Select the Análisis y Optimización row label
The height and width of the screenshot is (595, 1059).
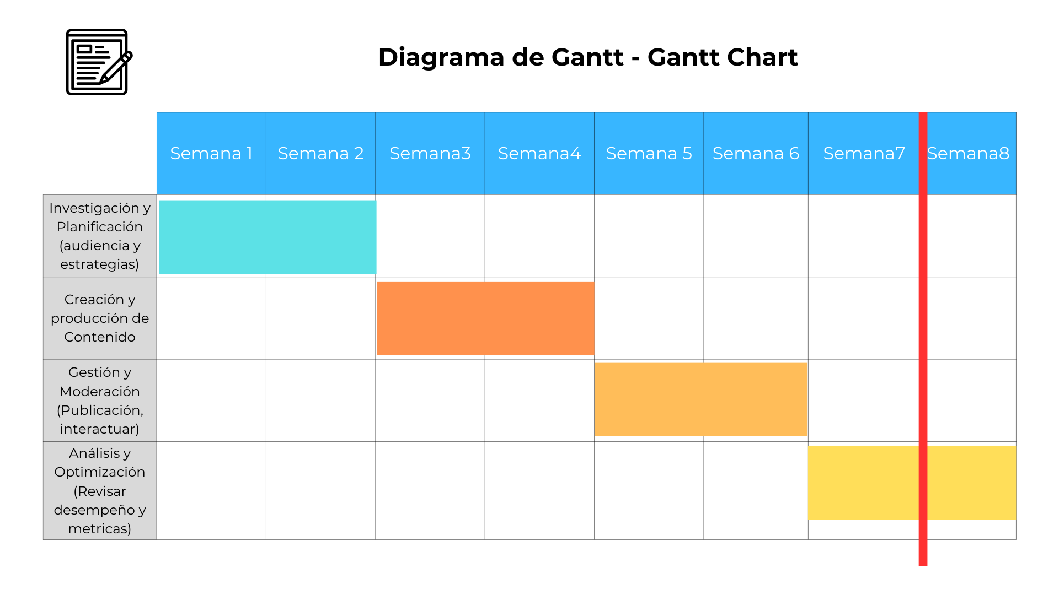click(x=100, y=490)
